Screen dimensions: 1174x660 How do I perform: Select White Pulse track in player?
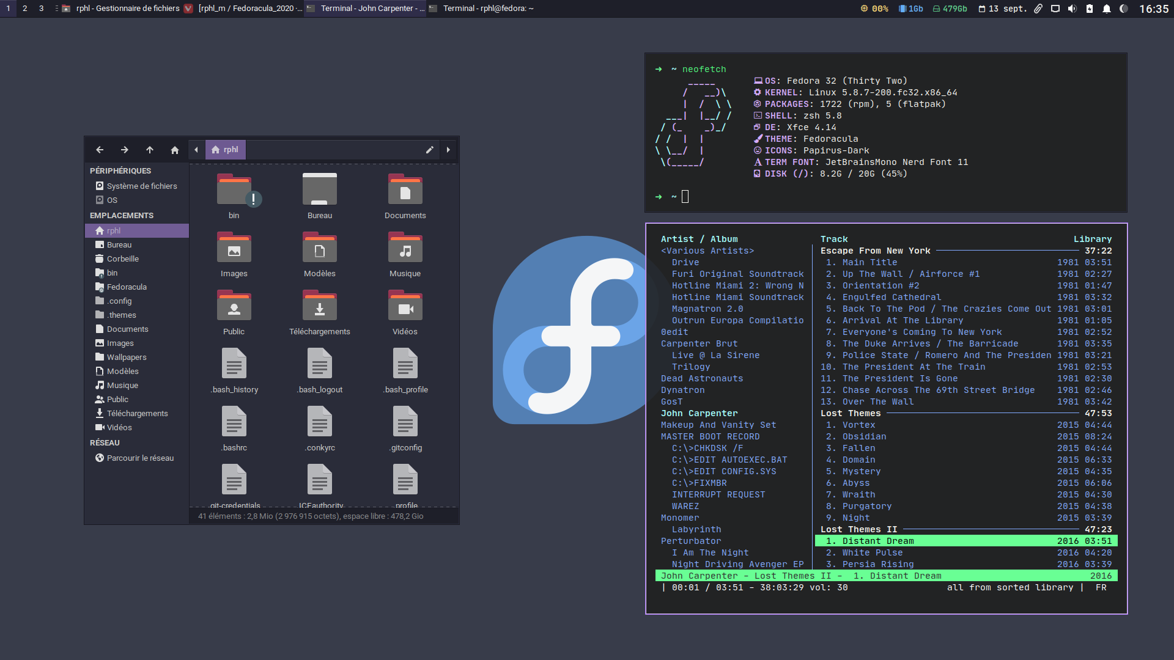tap(872, 552)
